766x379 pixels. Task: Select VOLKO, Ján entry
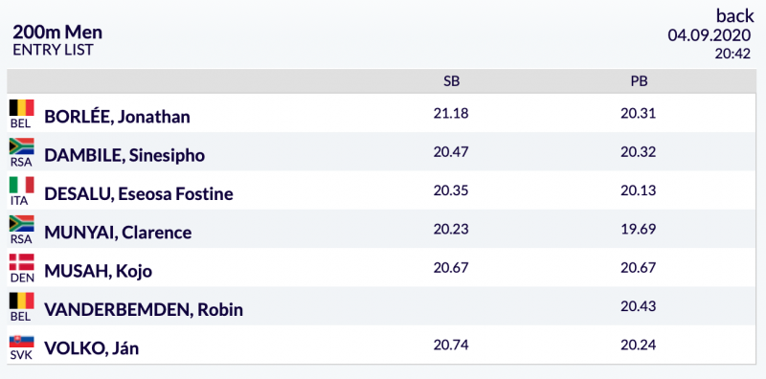(91, 348)
